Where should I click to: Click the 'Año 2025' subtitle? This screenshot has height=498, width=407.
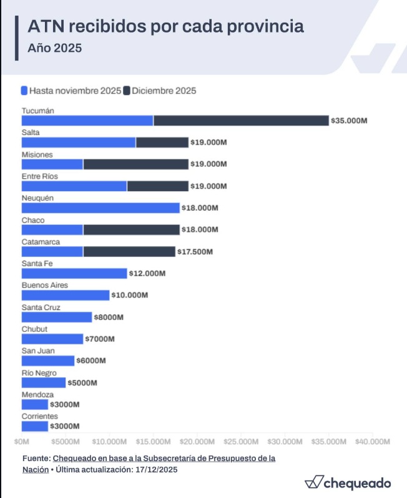(55, 48)
